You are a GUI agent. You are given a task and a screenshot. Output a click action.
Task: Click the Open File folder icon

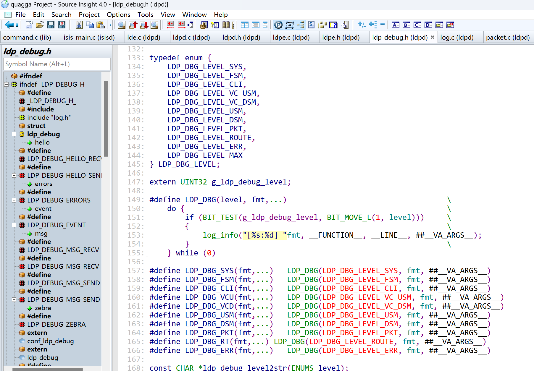(x=40, y=25)
